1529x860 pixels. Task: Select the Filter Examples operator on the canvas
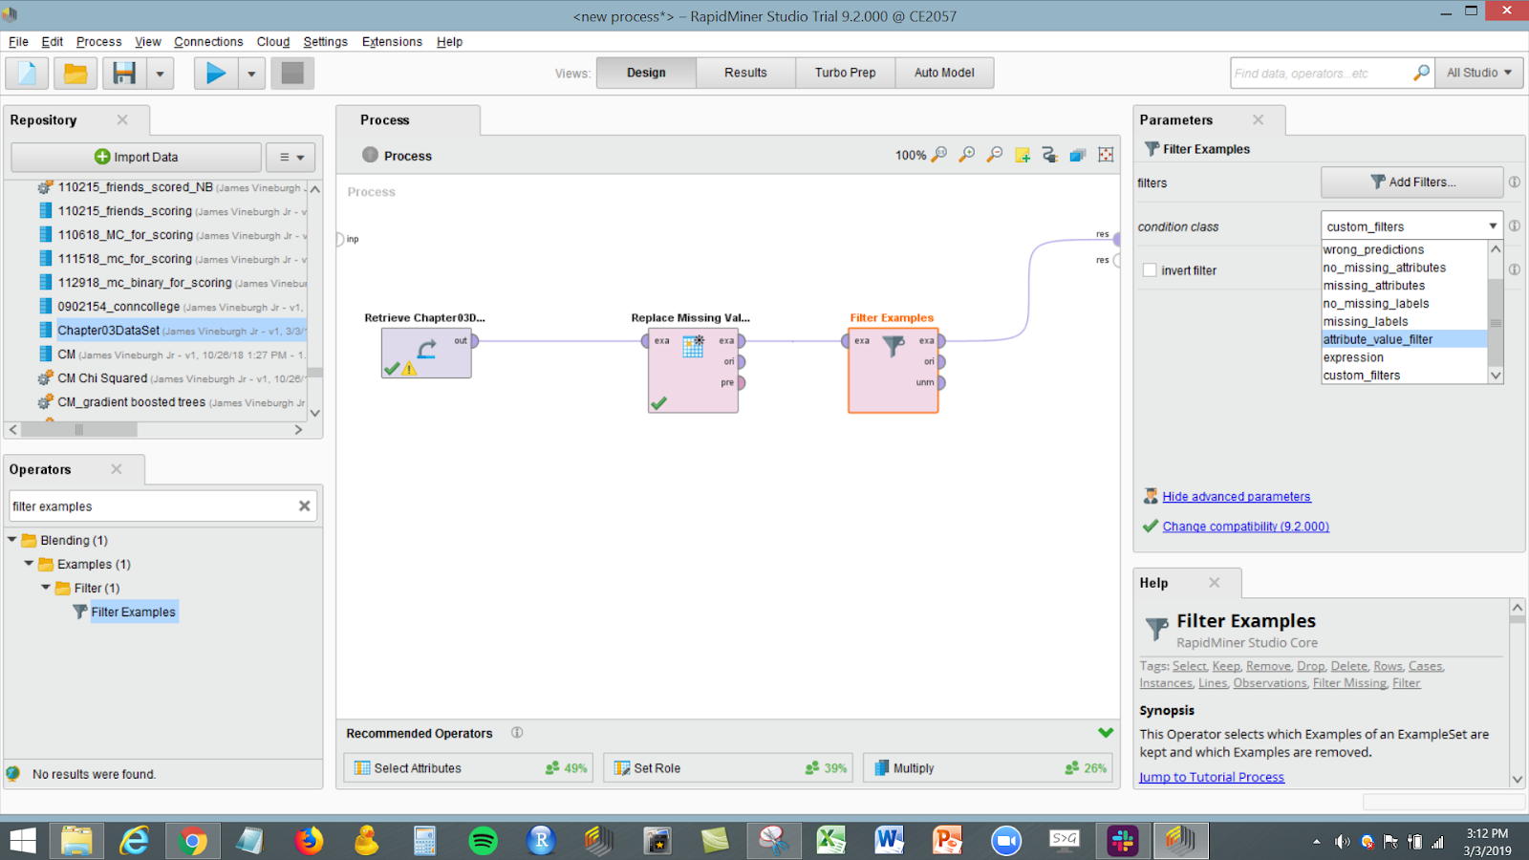894,370
